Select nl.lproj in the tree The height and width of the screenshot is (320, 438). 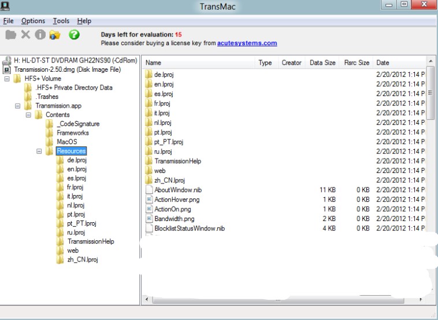(76, 205)
